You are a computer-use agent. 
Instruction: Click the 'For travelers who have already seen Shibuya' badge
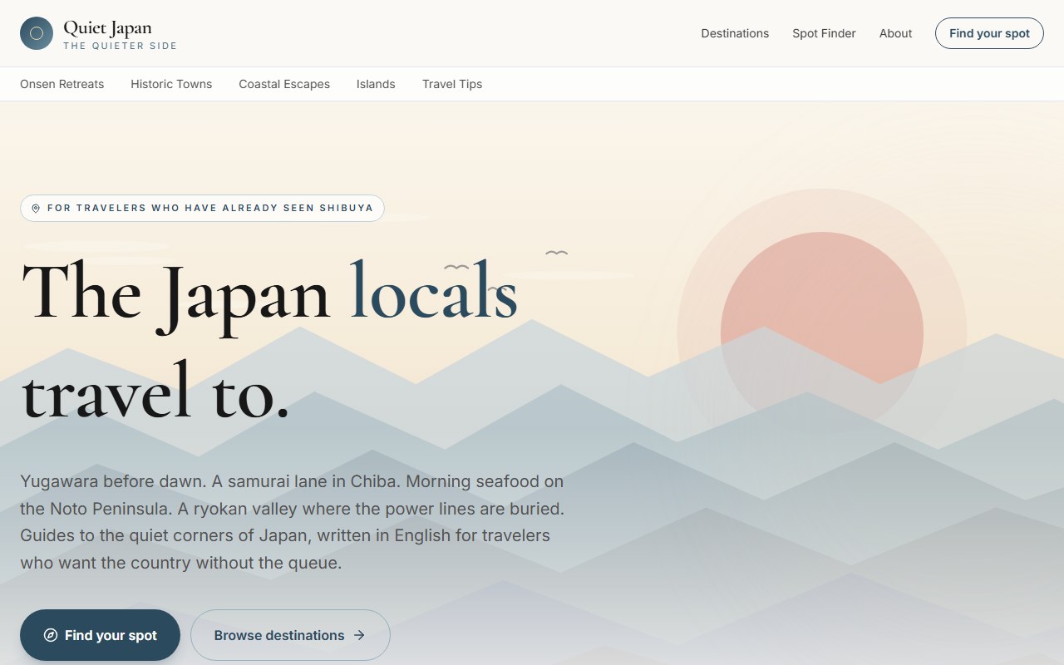click(202, 208)
